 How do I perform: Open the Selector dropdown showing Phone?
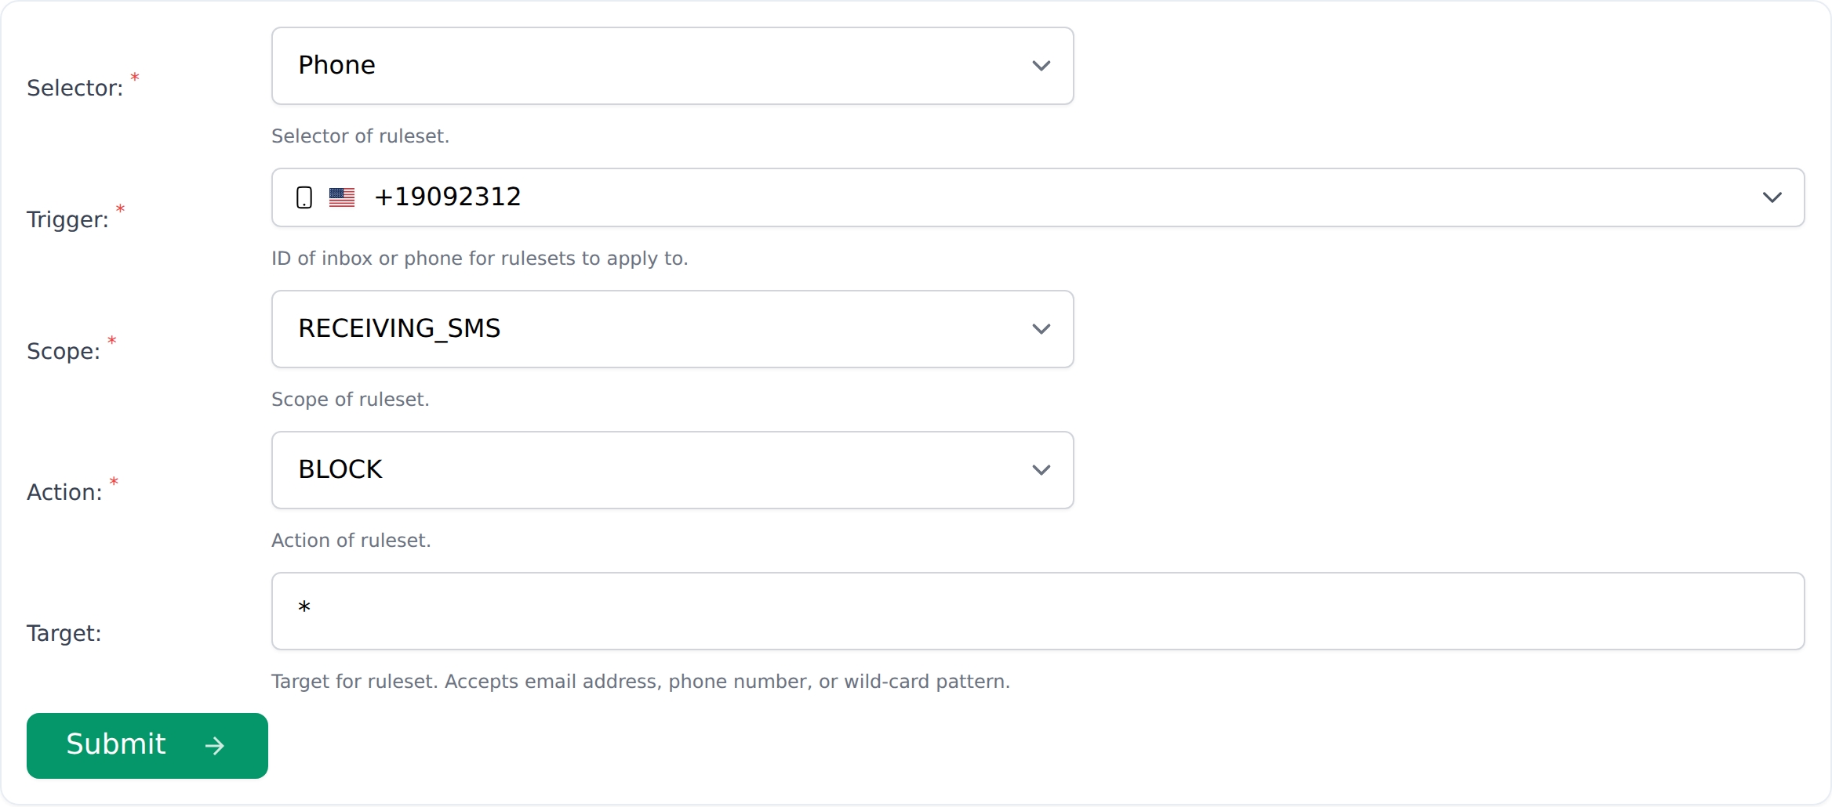point(671,66)
